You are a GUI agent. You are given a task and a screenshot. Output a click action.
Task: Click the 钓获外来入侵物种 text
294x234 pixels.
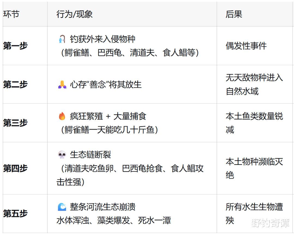103,39
